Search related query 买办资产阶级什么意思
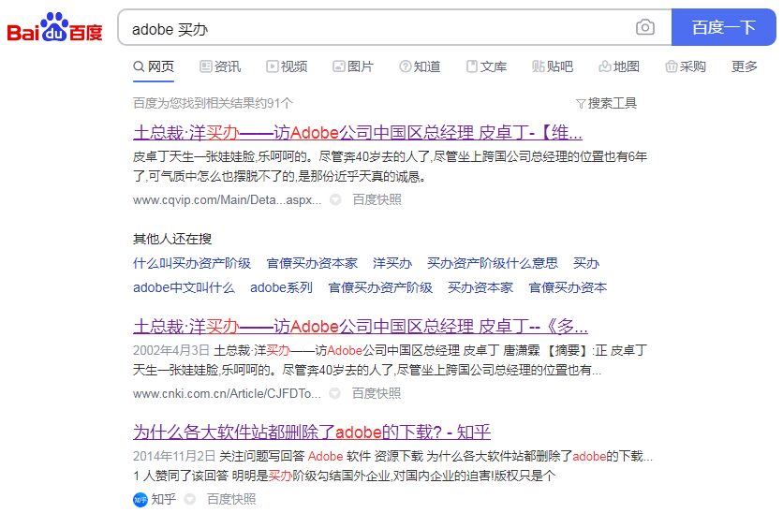Image resolution: width=783 pixels, height=513 pixels. tap(493, 263)
